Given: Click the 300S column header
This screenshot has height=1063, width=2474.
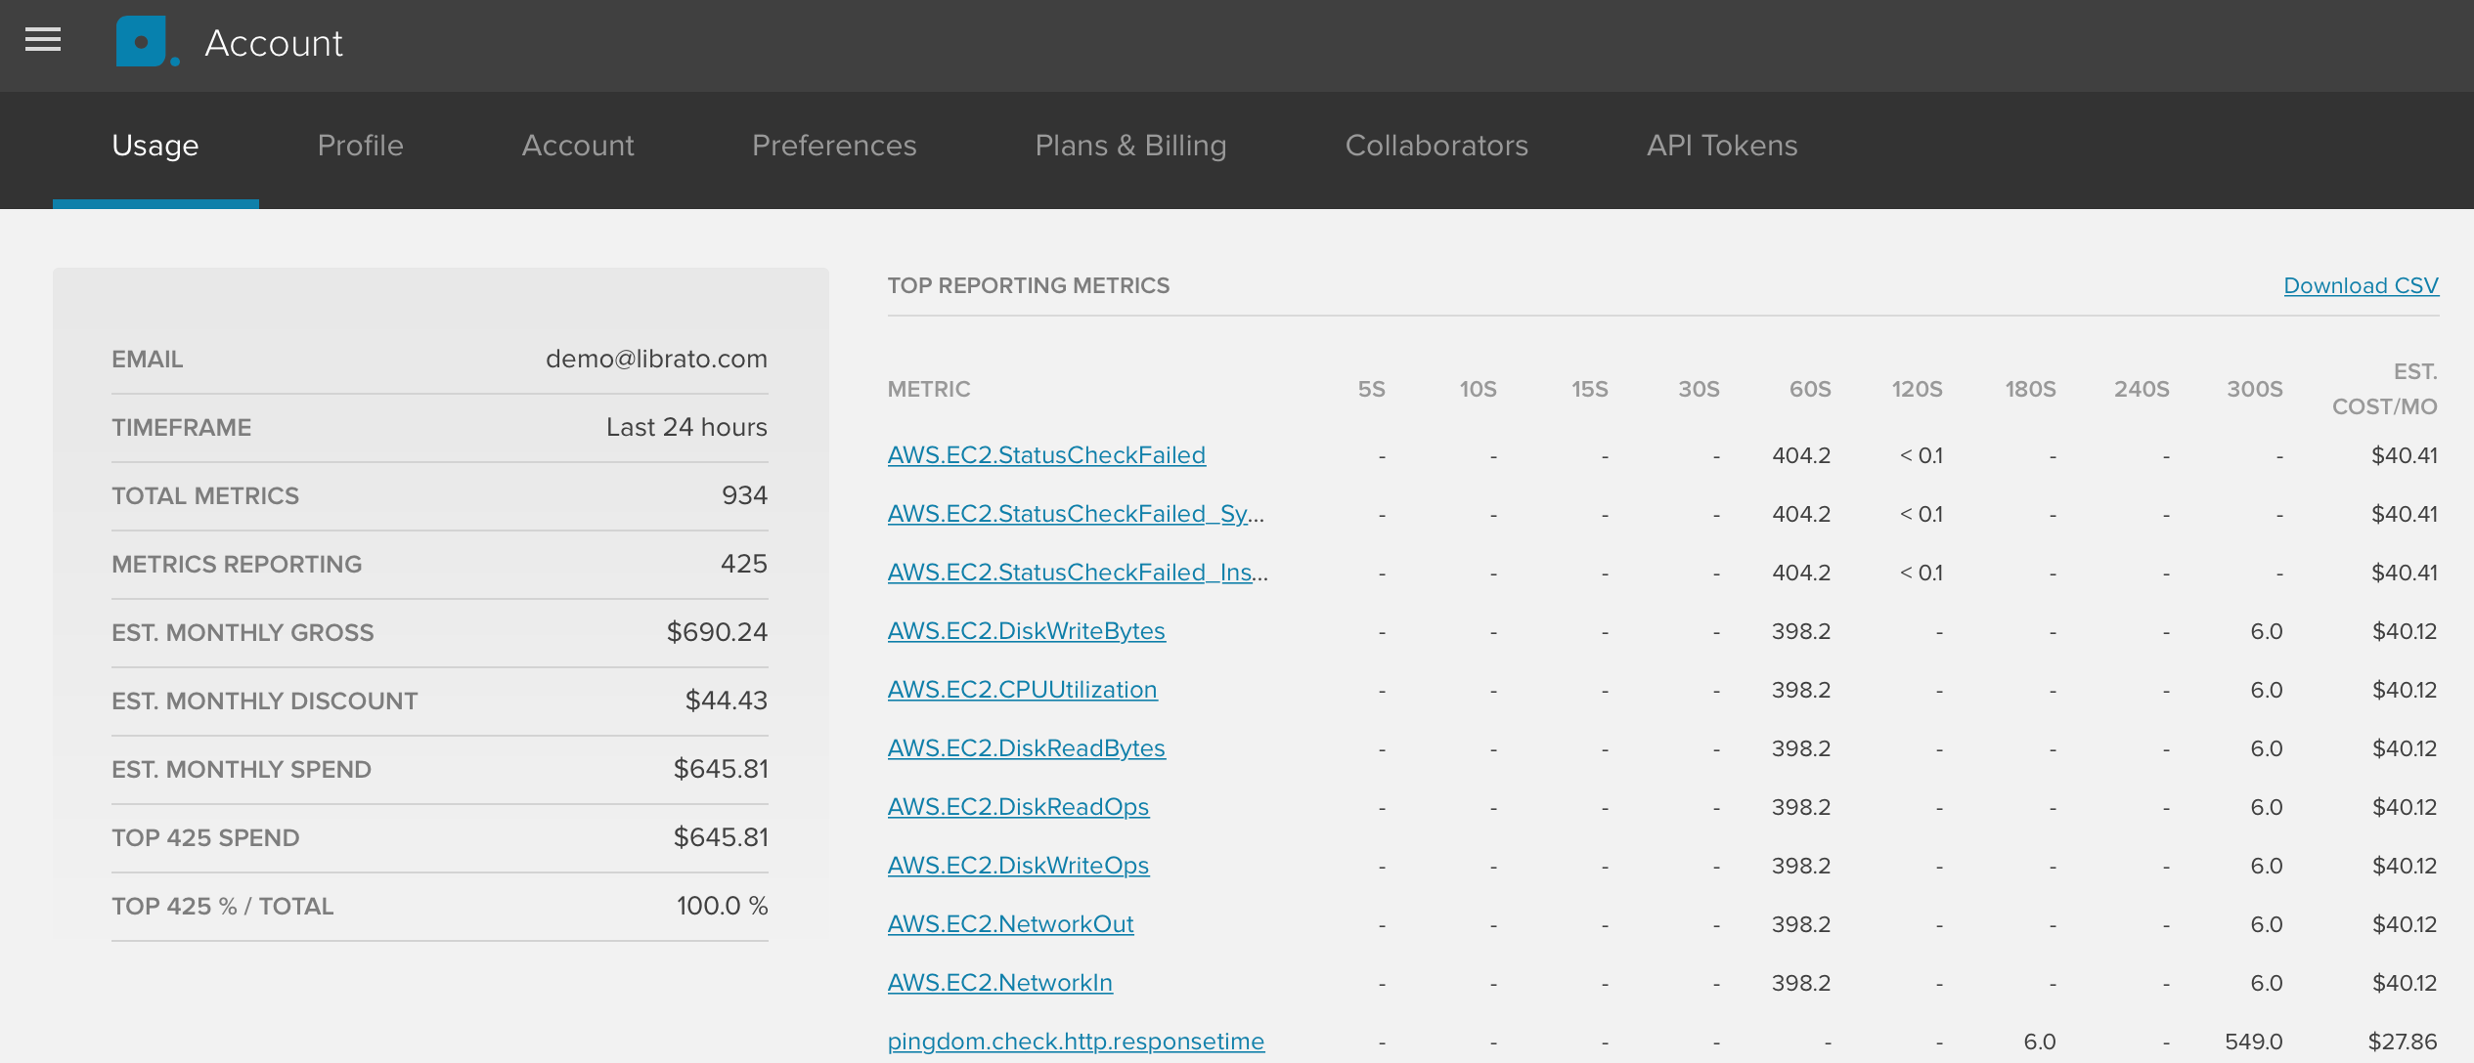Looking at the screenshot, I should [2255, 390].
